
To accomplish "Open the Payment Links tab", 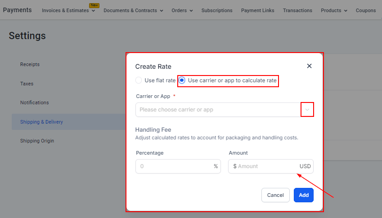I will pos(257,10).
